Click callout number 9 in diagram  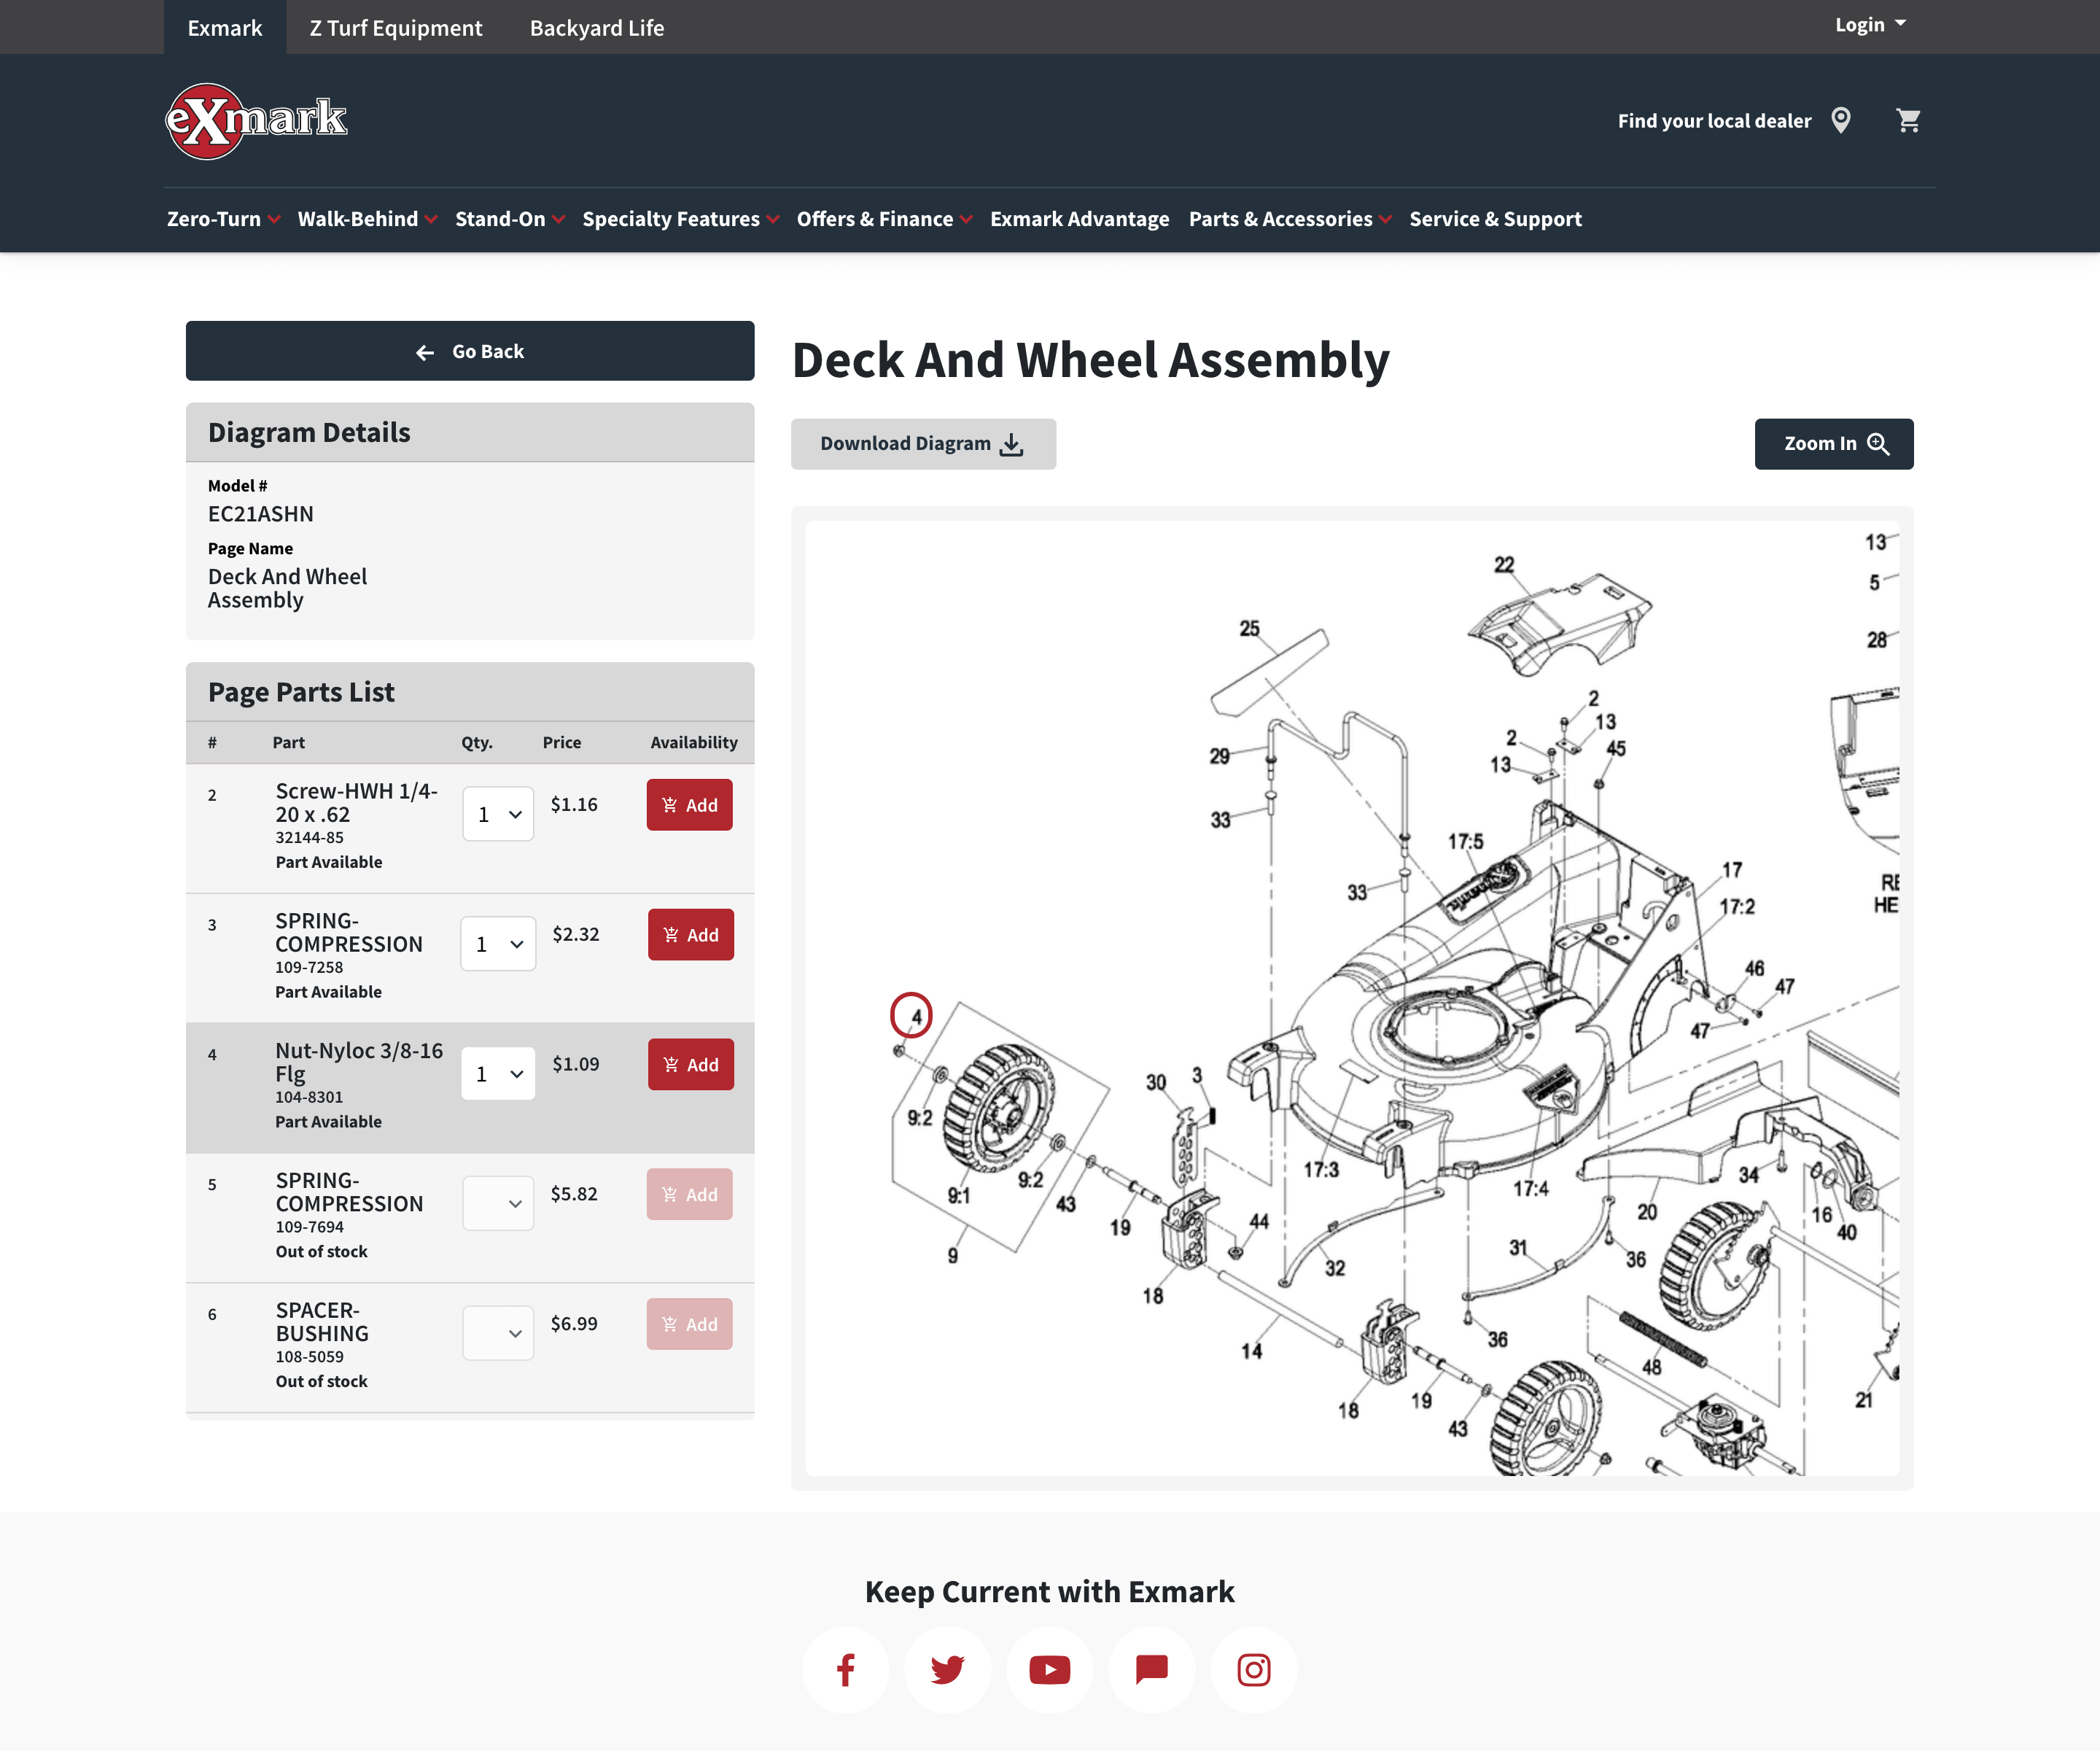(x=953, y=1255)
